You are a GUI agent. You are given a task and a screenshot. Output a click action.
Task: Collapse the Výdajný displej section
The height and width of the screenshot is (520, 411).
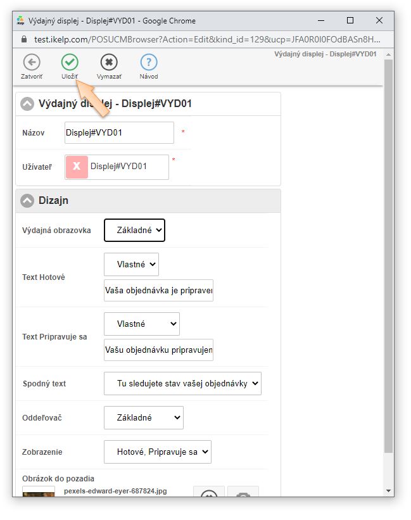[x=27, y=104]
